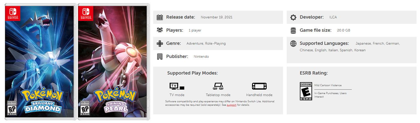Click the 'Mild Cartoon Violence' descriptor

328,85
